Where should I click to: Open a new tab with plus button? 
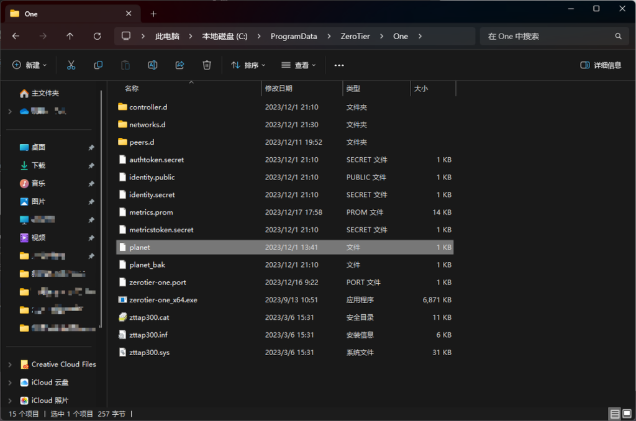click(x=153, y=14)
